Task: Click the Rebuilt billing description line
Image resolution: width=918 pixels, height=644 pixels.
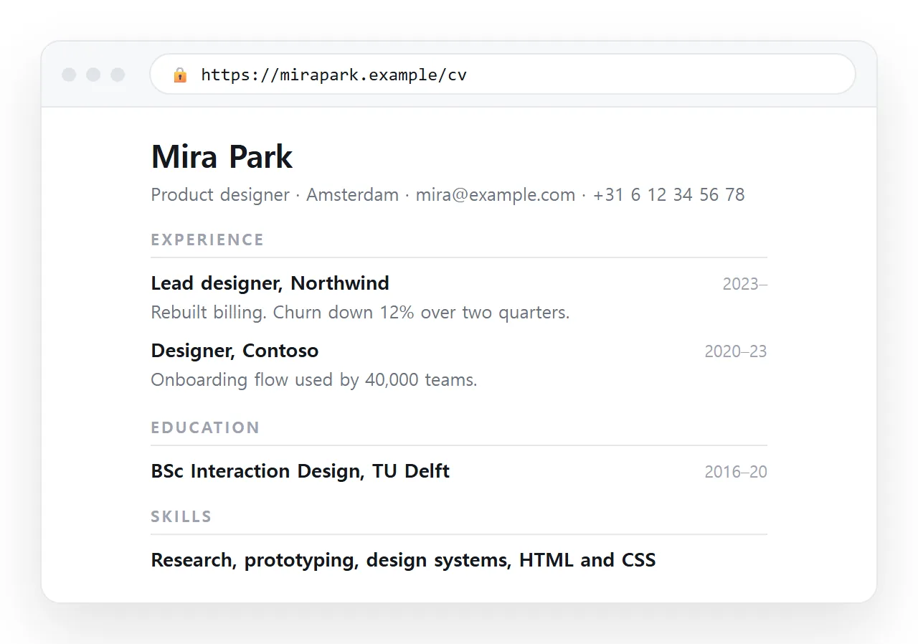Action: pyautogui.click(x=360, y=313)
